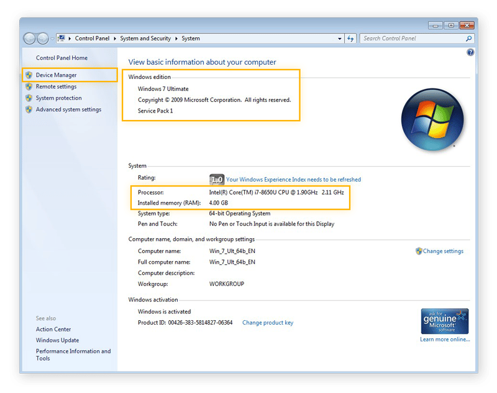
Task: Expand the chevron after Control Panel breadcrumb
Action: click(114, 38)
